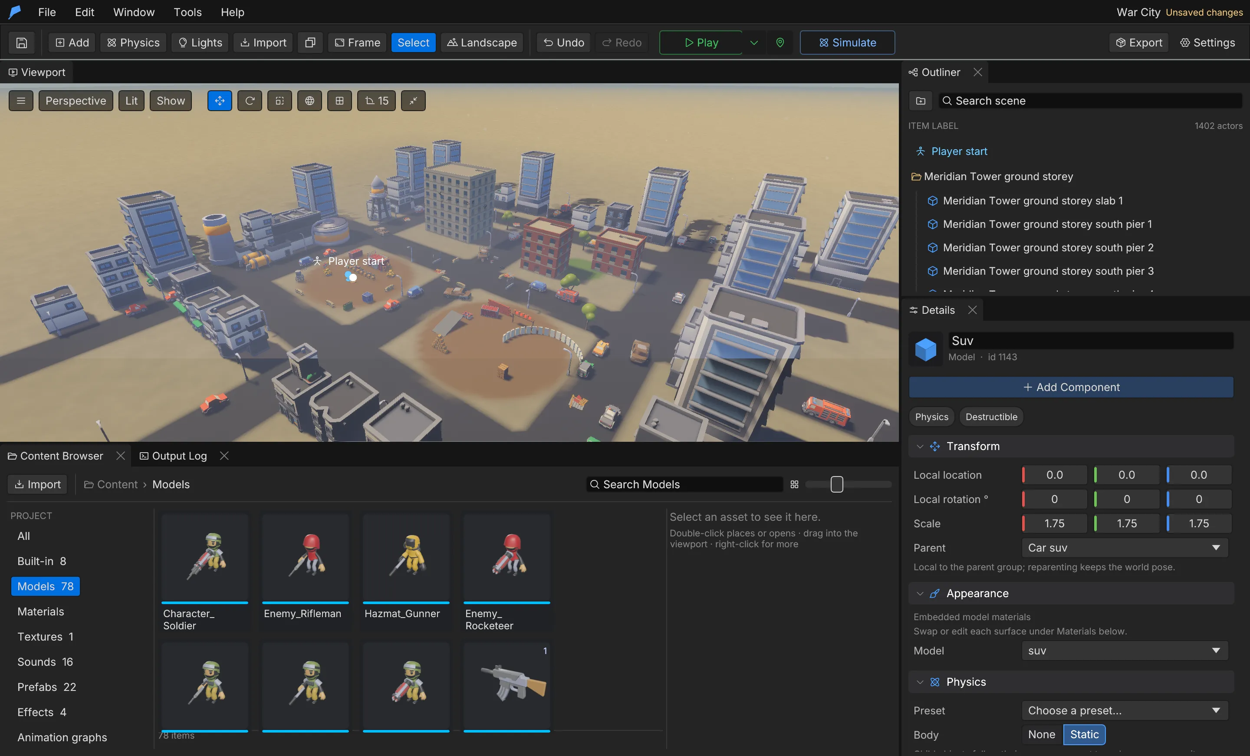Click the duplicate icon next to Import
This screenshot has width=1250, height=756.
pyautogui.click(x=310, y=43)
